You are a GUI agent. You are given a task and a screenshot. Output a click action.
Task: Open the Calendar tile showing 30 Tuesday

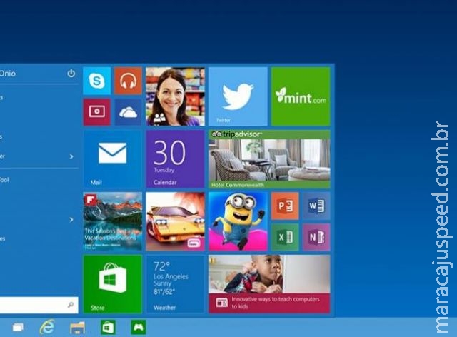click(x=175, y=159)
